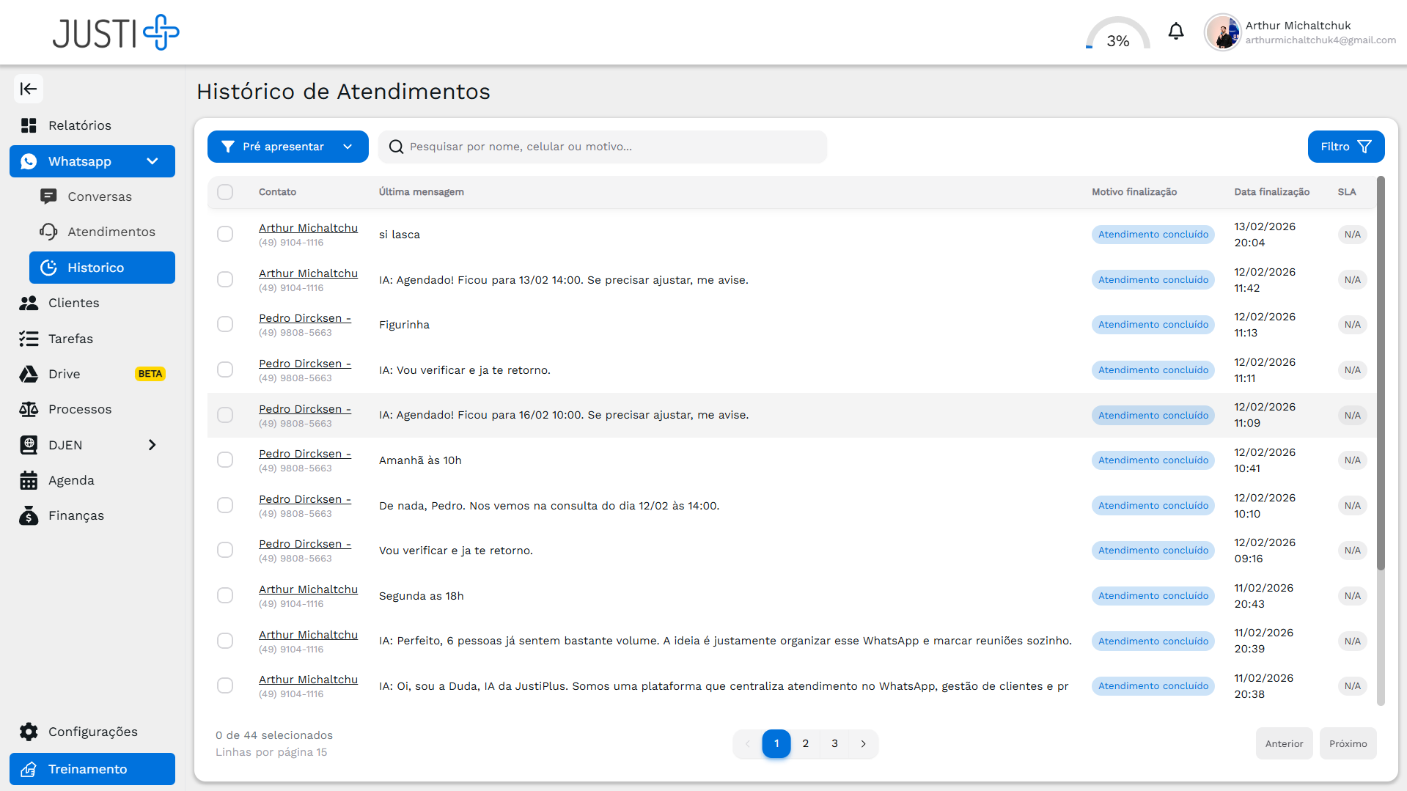Viewport: 1407px width, 791px height.
Task: Toggle the select-all checkbox in table header
Action: [x=225, y=192]
